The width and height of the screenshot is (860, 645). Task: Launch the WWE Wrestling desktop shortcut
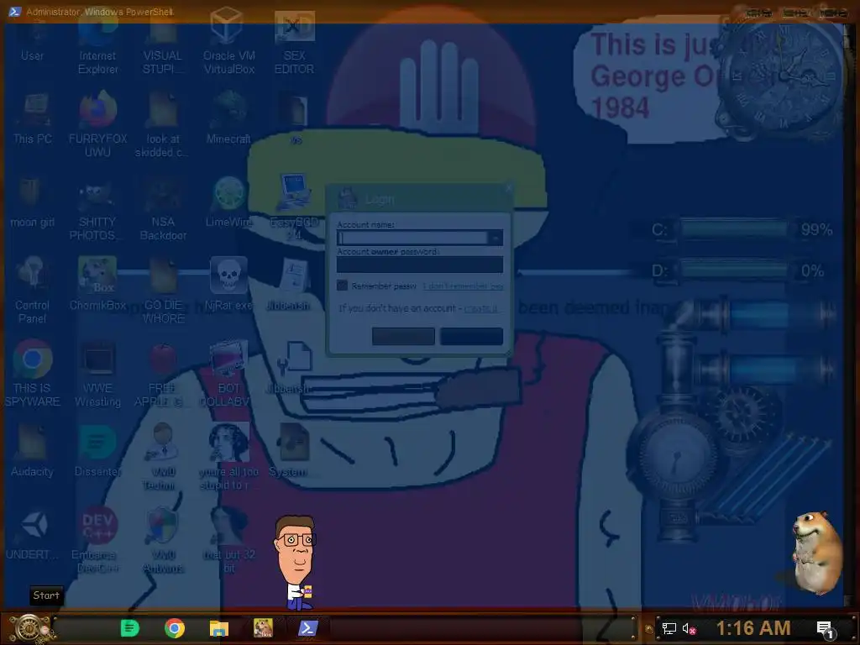click(x=97, y=374)
